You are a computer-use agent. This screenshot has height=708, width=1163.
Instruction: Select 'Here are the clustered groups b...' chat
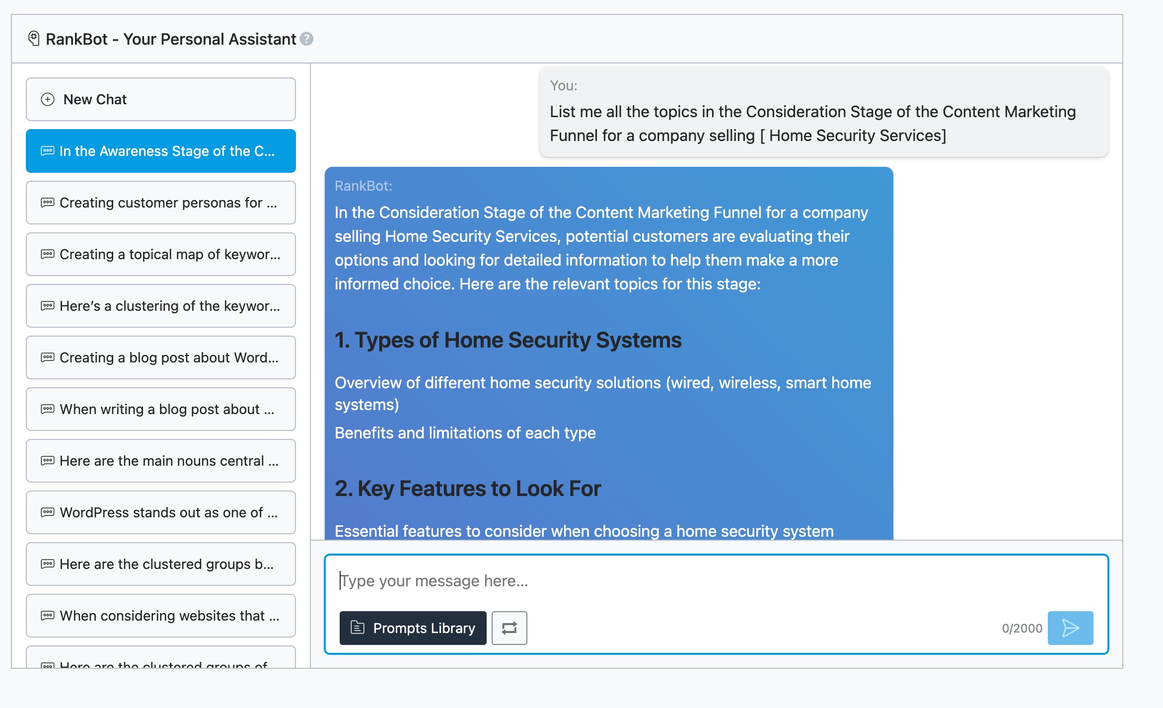tap(160, 564)
